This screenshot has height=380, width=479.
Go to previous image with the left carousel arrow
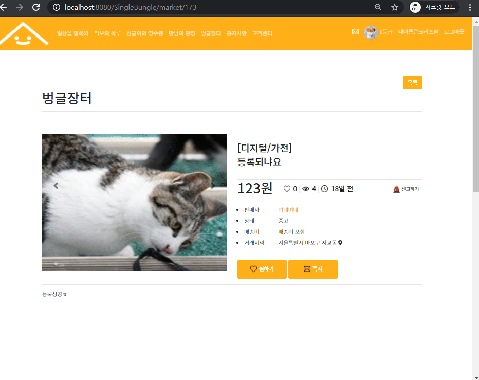pyautogui.click(x=56, y=186)
